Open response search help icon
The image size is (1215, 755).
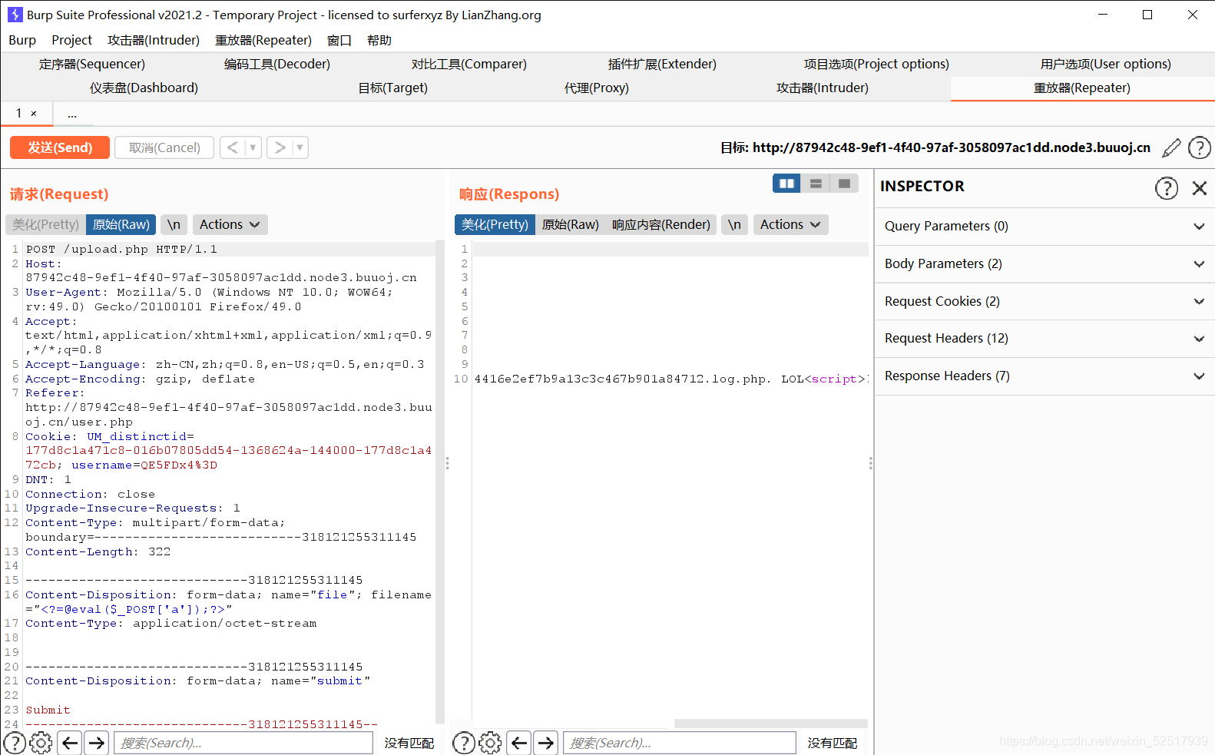pos(463,743)
